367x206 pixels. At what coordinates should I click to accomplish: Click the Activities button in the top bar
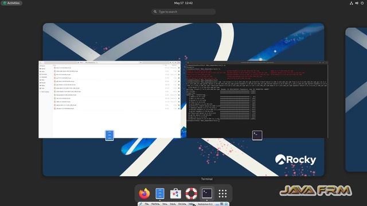click(x=11, y=3)
